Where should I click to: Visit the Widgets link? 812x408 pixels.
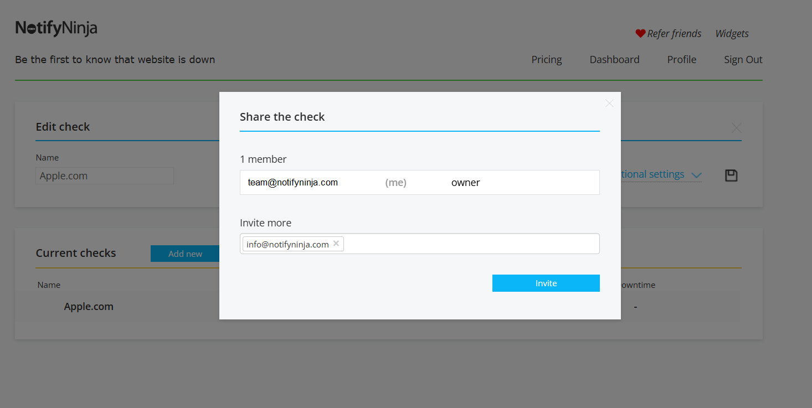click(x=732, y=34)
